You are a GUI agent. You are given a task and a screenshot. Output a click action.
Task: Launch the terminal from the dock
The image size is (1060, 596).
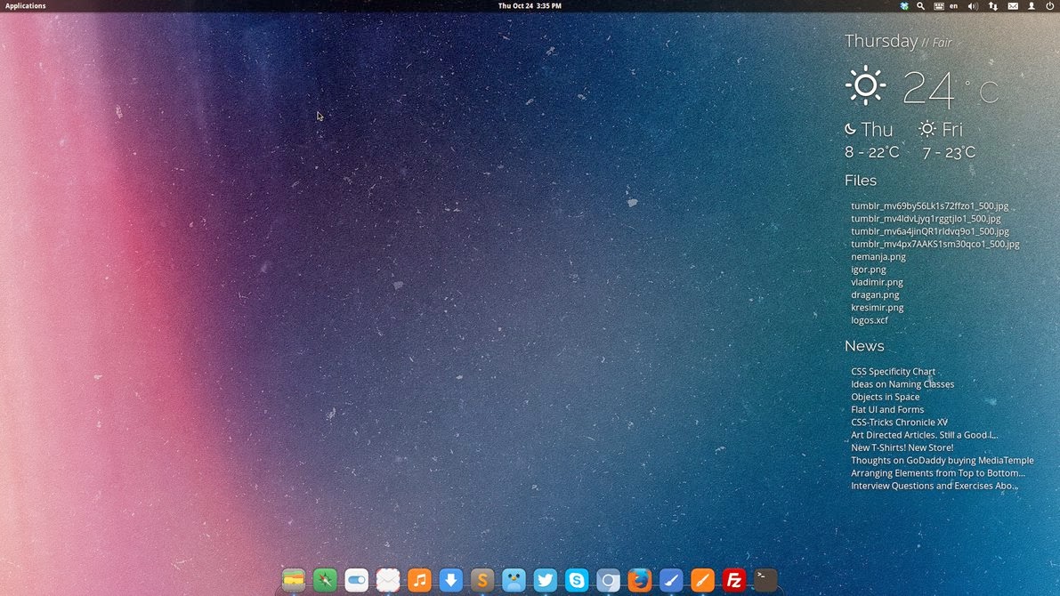click(765, 580)
